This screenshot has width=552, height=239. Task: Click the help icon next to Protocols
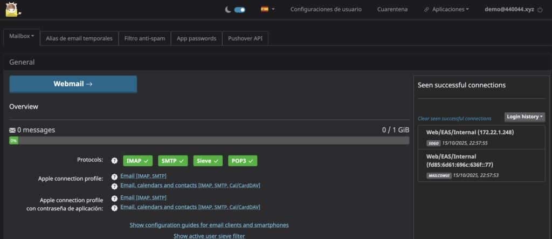[114, 161]
